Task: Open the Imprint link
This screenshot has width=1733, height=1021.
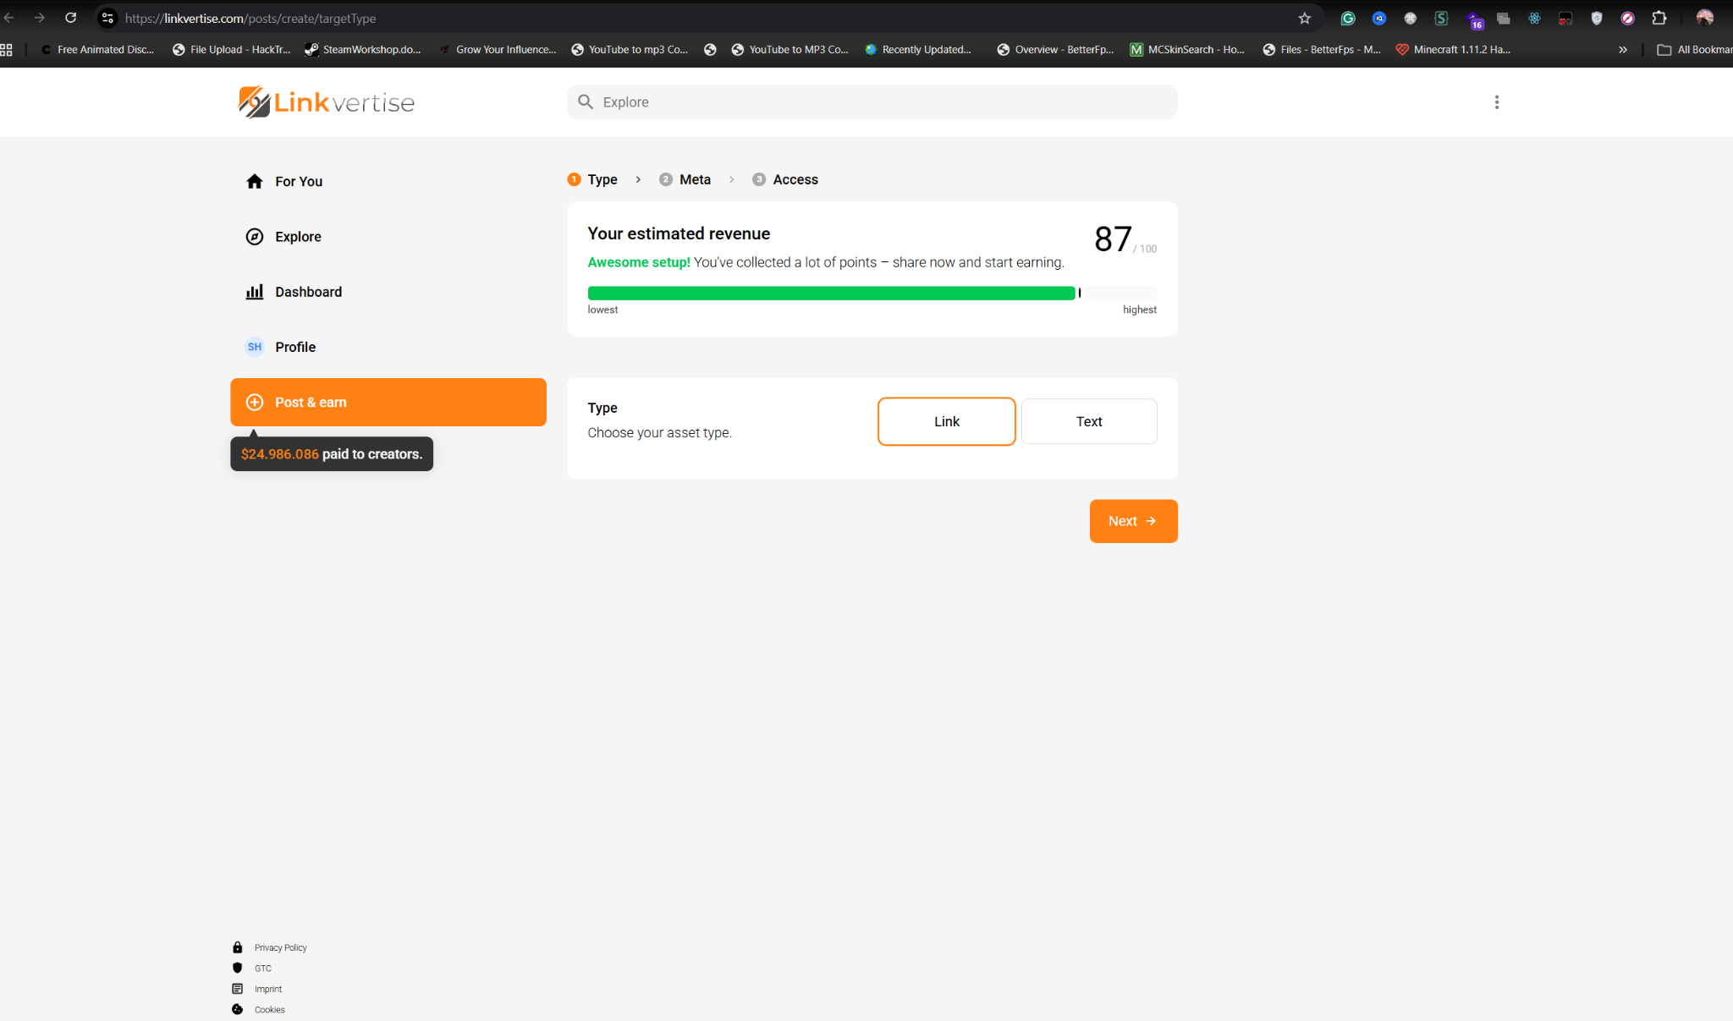Action: coord(268,989)
